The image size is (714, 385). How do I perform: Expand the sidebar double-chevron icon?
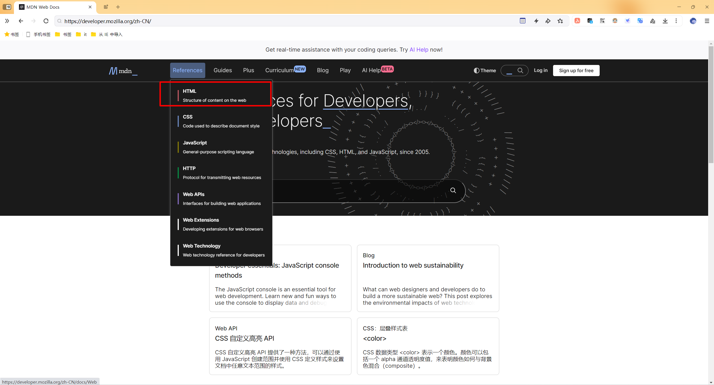pyautogui.click(x=7, y=21)
